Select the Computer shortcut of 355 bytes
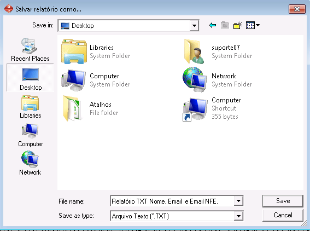The height and width of the screenshot is (231, 310). [x=212, y=108]
